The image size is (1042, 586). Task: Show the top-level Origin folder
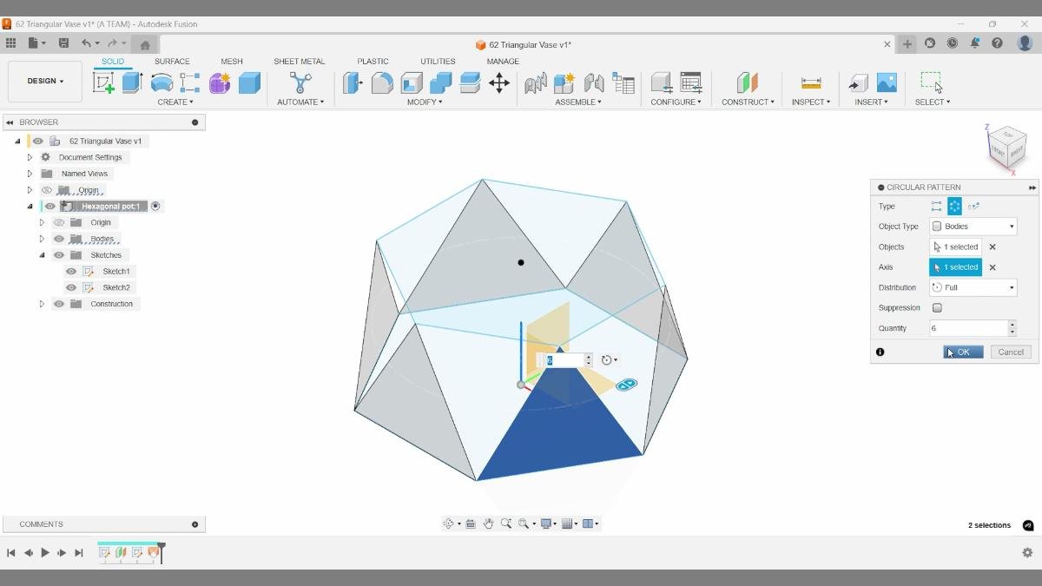[x=47, y=190]
